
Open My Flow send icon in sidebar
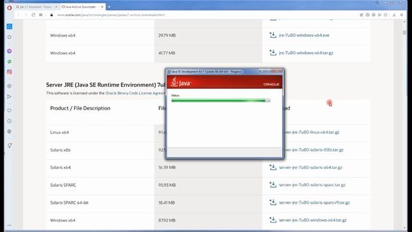tap(10, 97)
